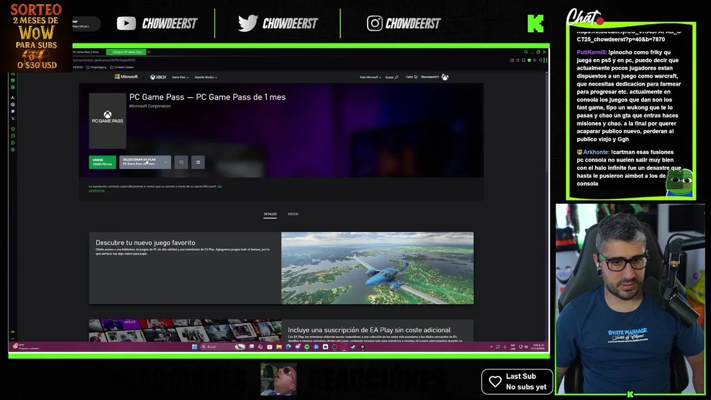The image size is (711, 400).
Task: Open File Explorer from the taskbar
Action: 279,347
